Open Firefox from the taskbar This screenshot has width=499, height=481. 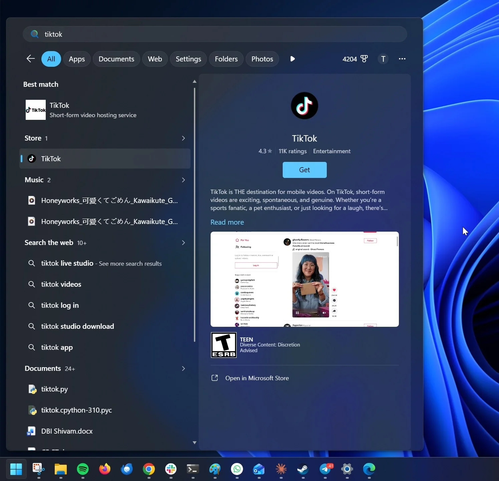click(x=105, y=469)
